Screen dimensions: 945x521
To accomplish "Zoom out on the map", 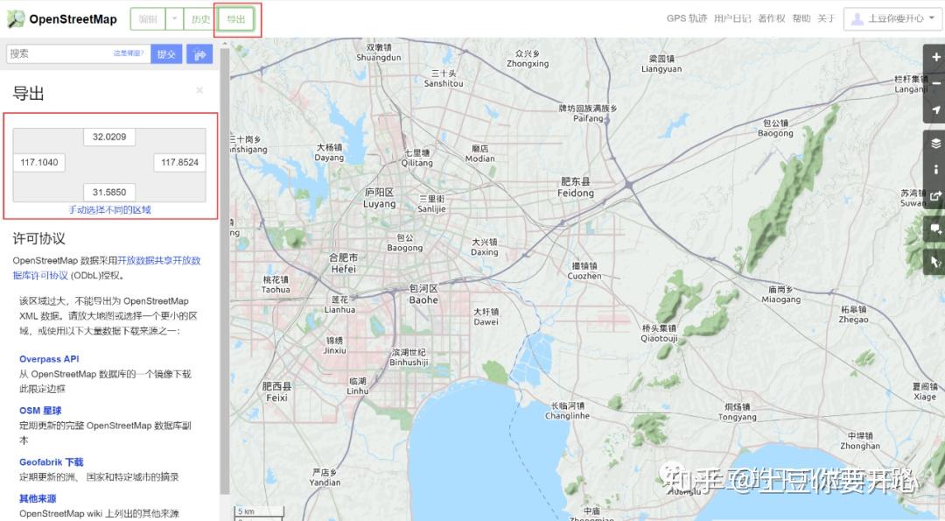I will [x=934, y=84].
